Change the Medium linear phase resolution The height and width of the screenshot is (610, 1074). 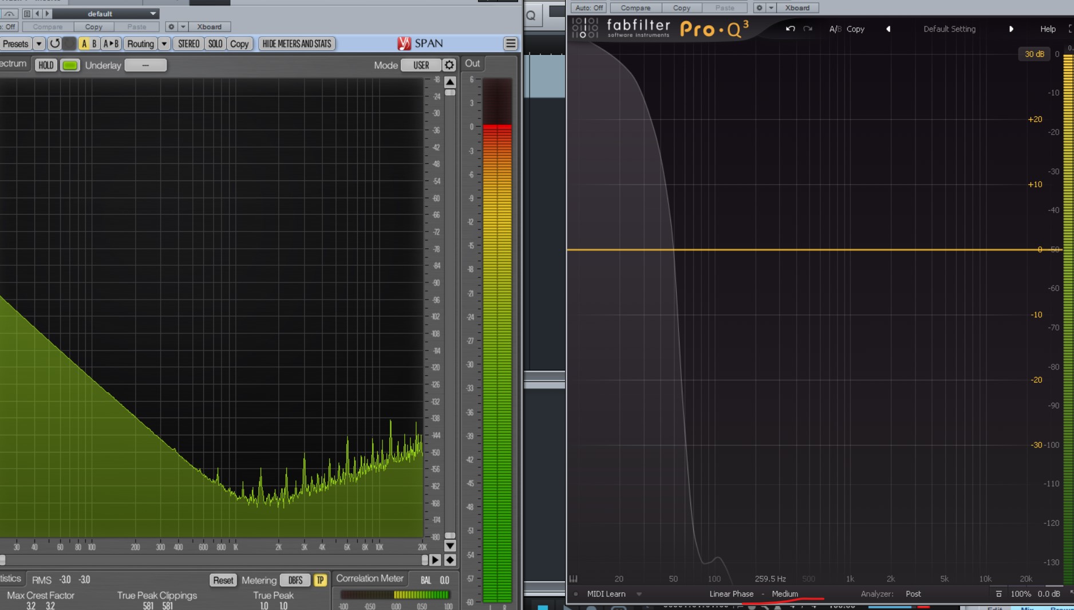click(785, 594)
